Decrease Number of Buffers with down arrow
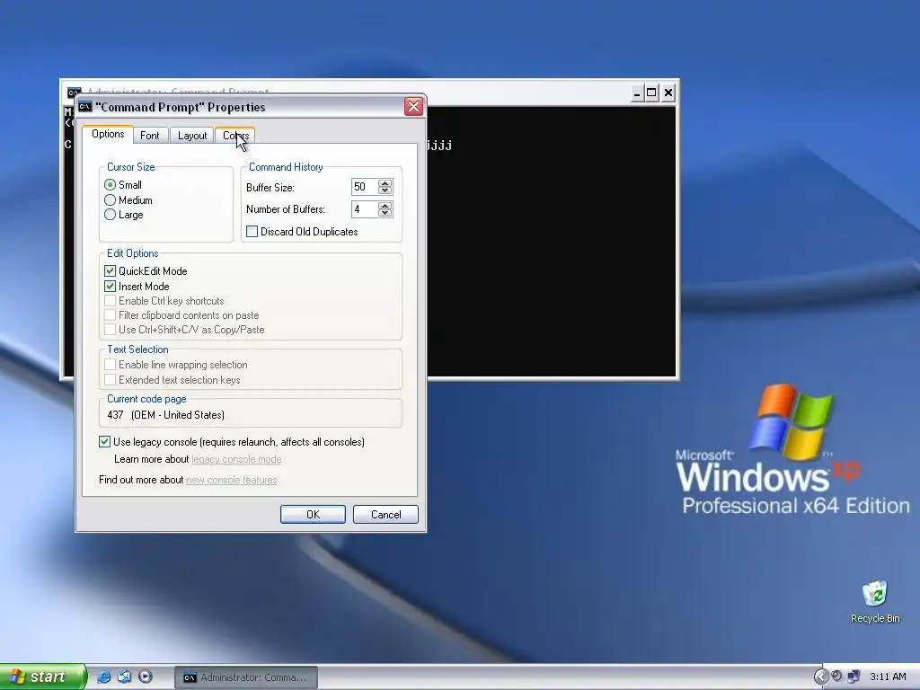920x690 pixels. [385, 213]
